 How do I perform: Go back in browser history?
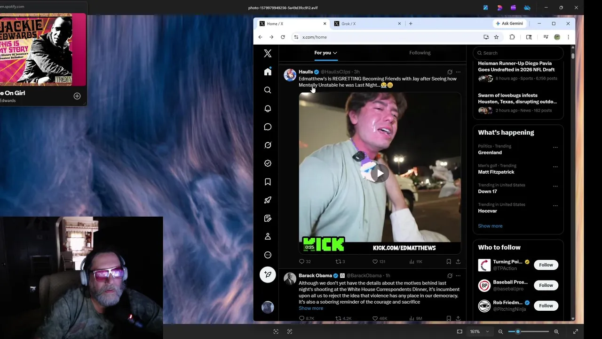point(260,37)
